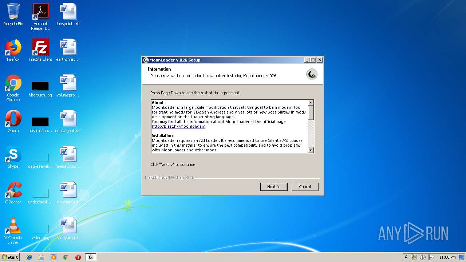Close the MoonLoader Setup window
The width and height of the screenshot is (466, 262).
click(x=320, y=60)
